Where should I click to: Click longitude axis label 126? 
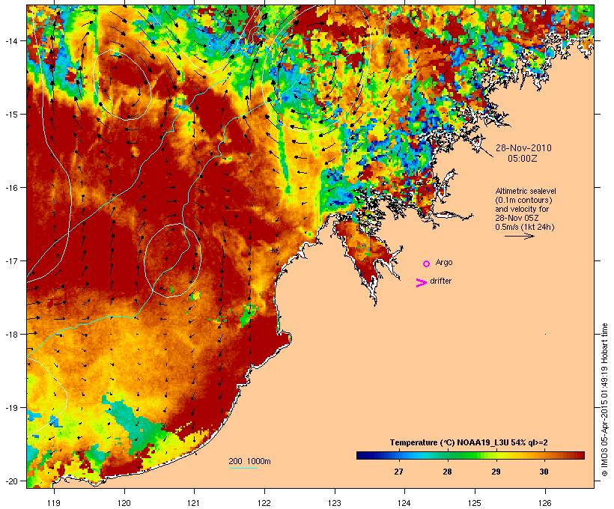(x=544, y=503)
